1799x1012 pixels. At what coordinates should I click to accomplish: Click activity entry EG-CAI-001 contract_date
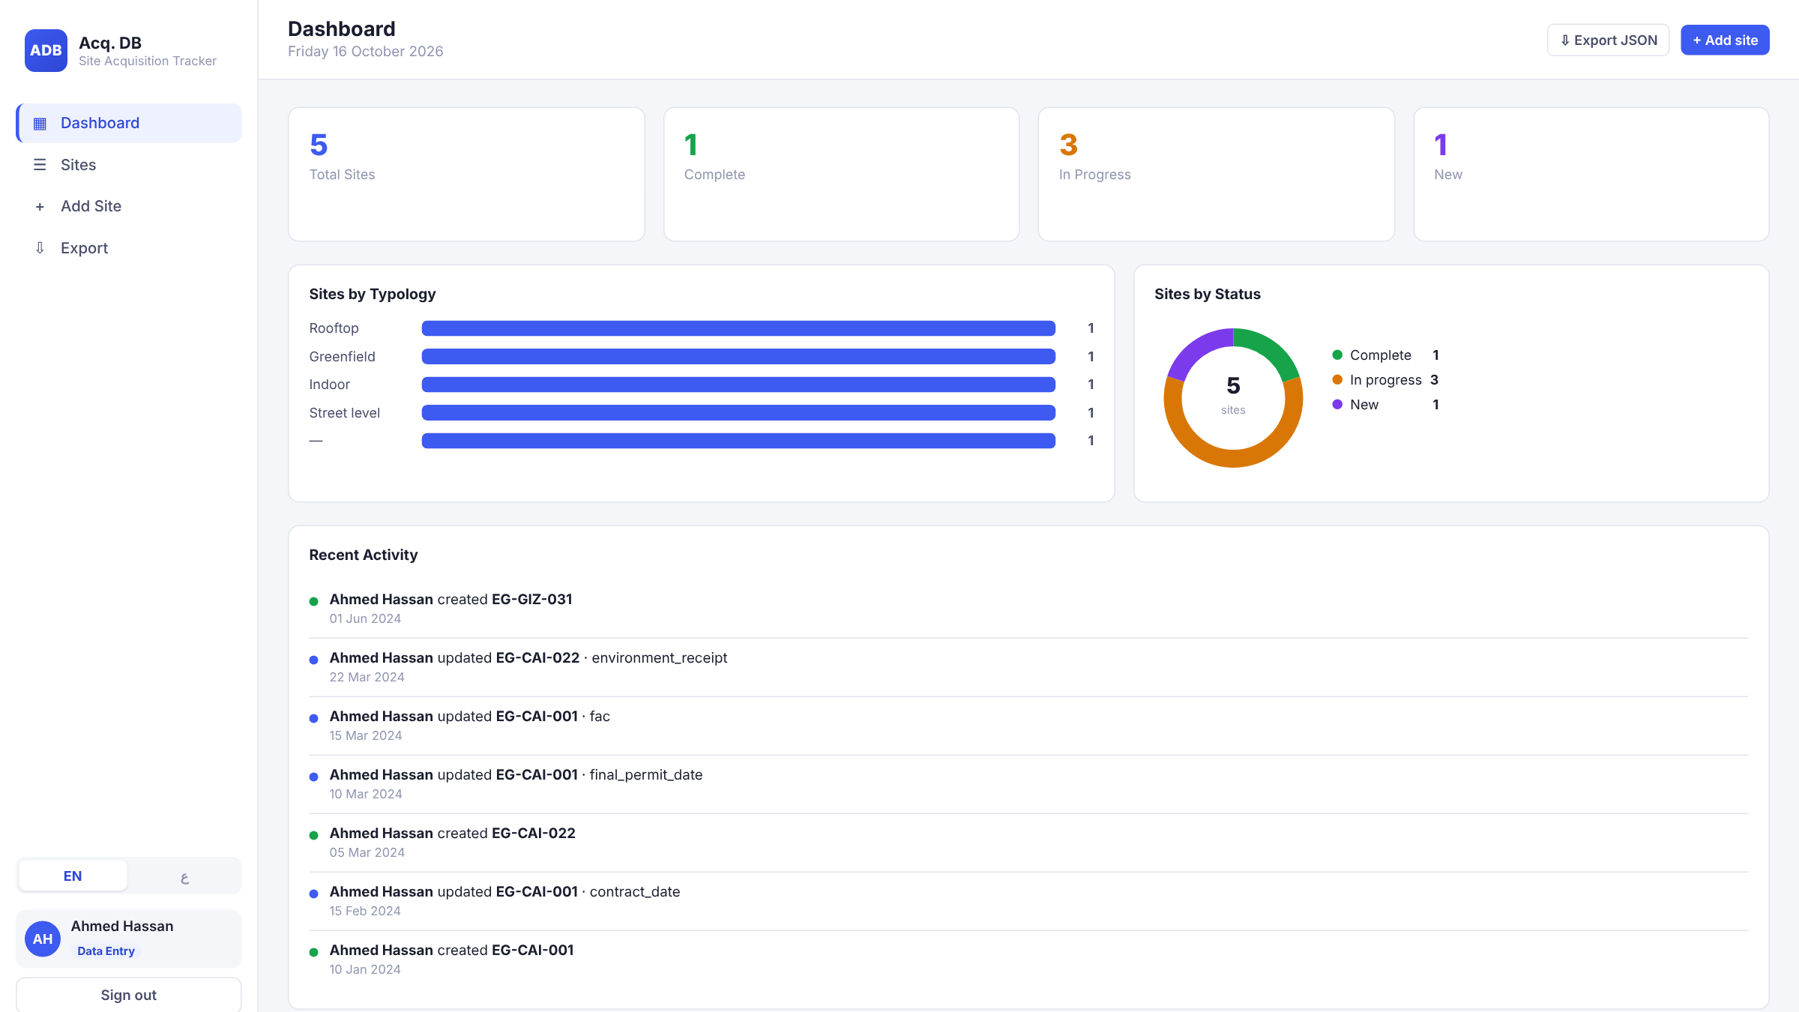click(1028, 901)
